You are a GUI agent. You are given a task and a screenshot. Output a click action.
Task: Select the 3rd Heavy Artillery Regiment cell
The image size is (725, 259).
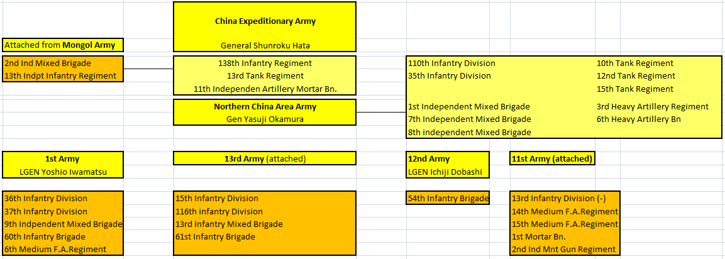coord(652,107)
